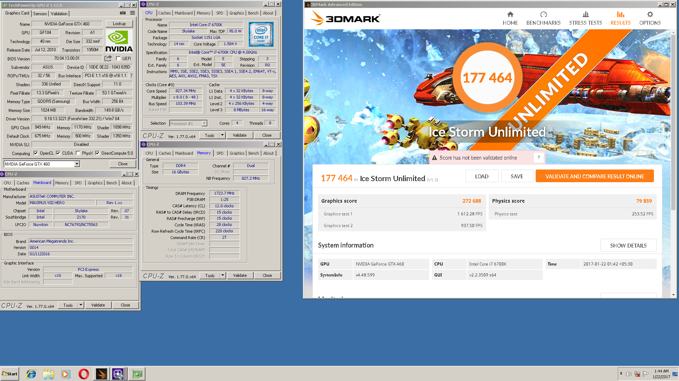Viewport: 679px width, 381px height.
Task: Click the Tools button in Mainboard CPU-Z window
Action: pyautogui.click(x=68, y=305)
